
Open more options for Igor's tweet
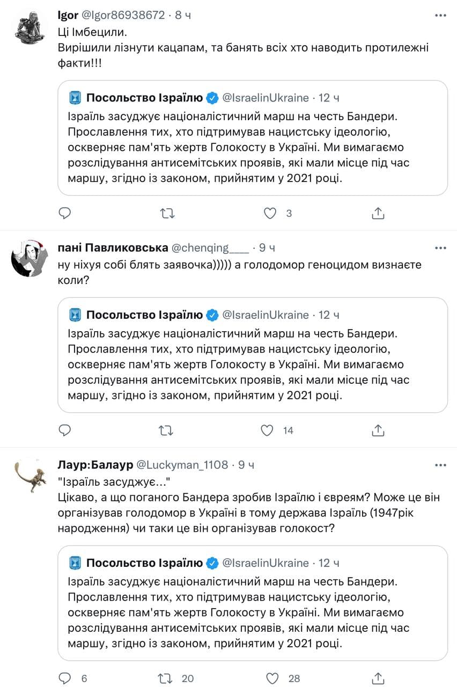click(440, 15)
